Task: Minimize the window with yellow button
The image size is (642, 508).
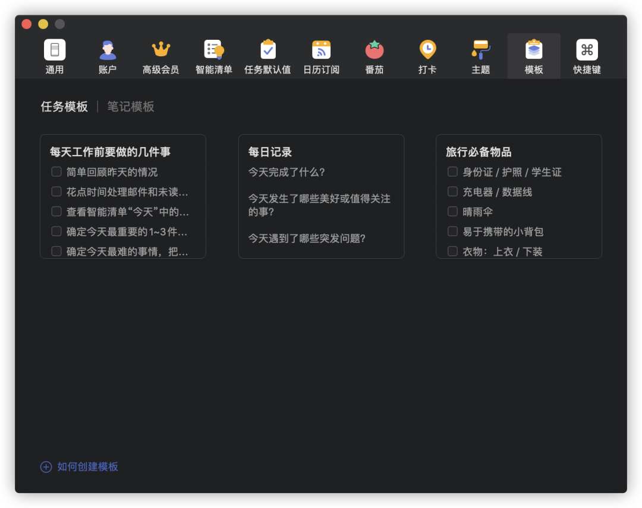Action: click(43, 24)
